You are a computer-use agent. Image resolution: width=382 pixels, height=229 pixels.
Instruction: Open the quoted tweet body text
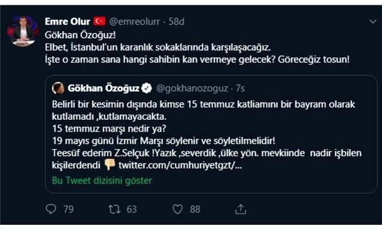207,135
